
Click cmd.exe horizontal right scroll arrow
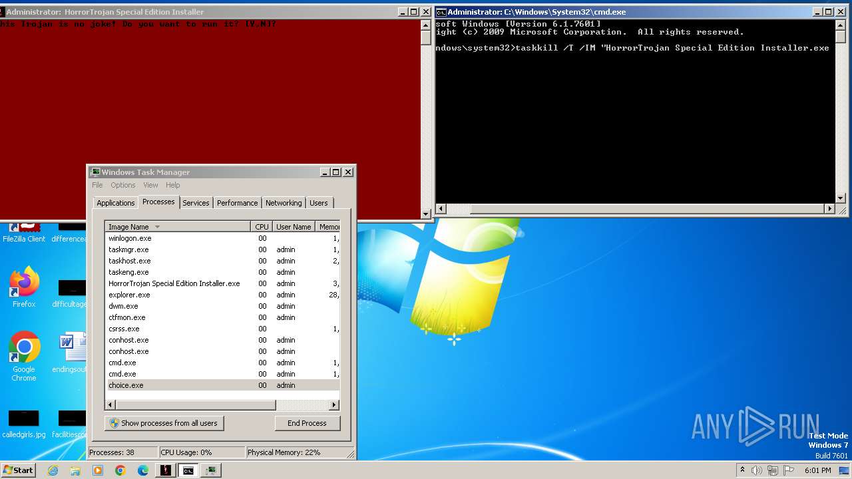[x=829, y=209]
